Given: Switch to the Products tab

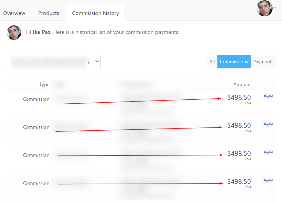Looking at the screenshot, I should click(x=49, y=13).
